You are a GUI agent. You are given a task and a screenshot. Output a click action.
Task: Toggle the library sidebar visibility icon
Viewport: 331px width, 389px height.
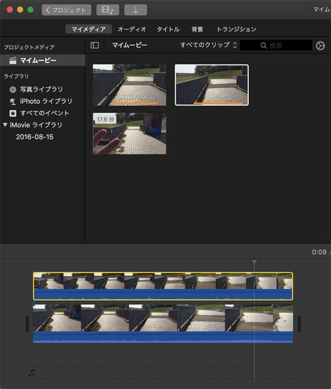94,45
